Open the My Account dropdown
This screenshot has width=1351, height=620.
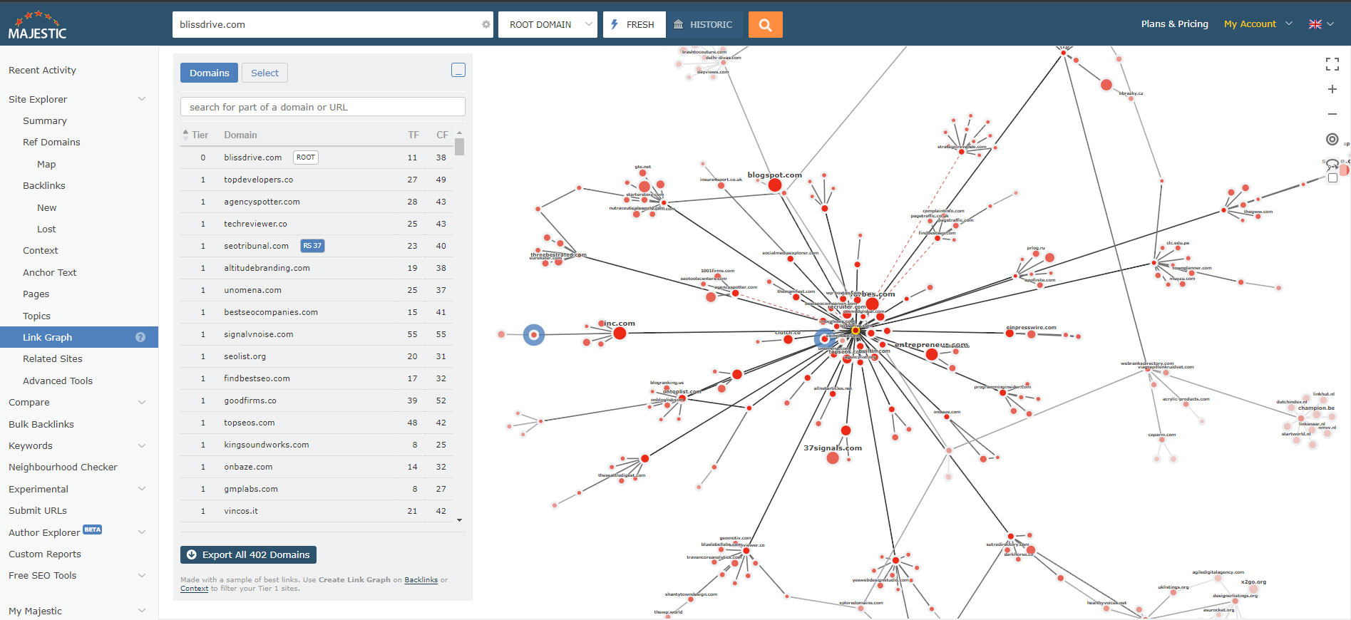click(x=1258, y=24)
